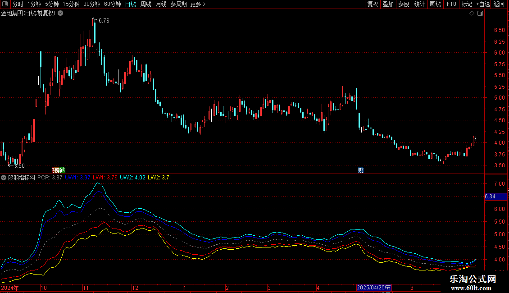The image size is (509, 293).
Task: Click the month 10 date axis marker
Action: tap(44, 288)
